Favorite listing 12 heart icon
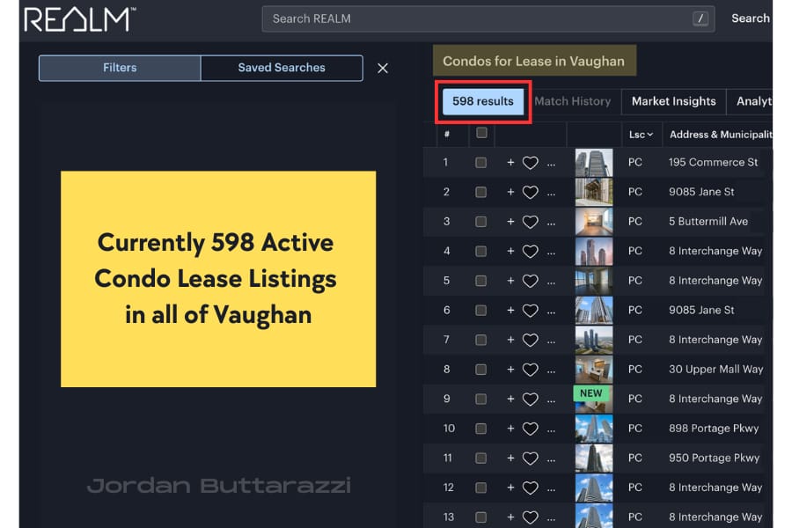This screenshot has height=528, width=792. pos(530,488)
